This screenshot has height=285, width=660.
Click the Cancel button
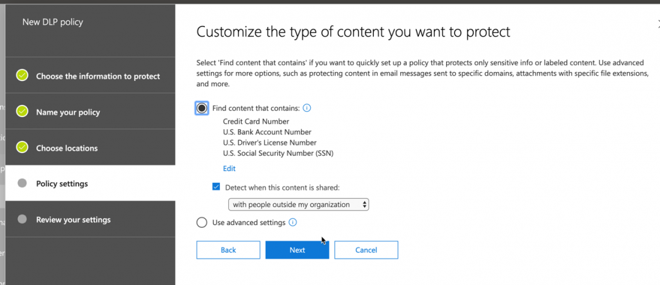click(x=366, y=250)
